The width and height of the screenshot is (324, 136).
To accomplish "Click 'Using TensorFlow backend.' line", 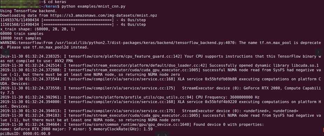I will pos(28,11).
